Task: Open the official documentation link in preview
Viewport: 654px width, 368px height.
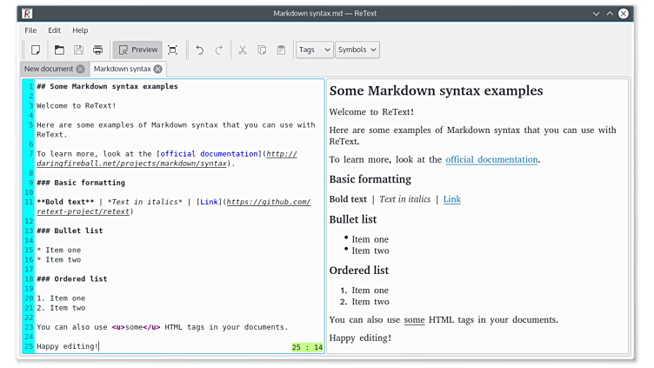Action: [x=491, y=159]
